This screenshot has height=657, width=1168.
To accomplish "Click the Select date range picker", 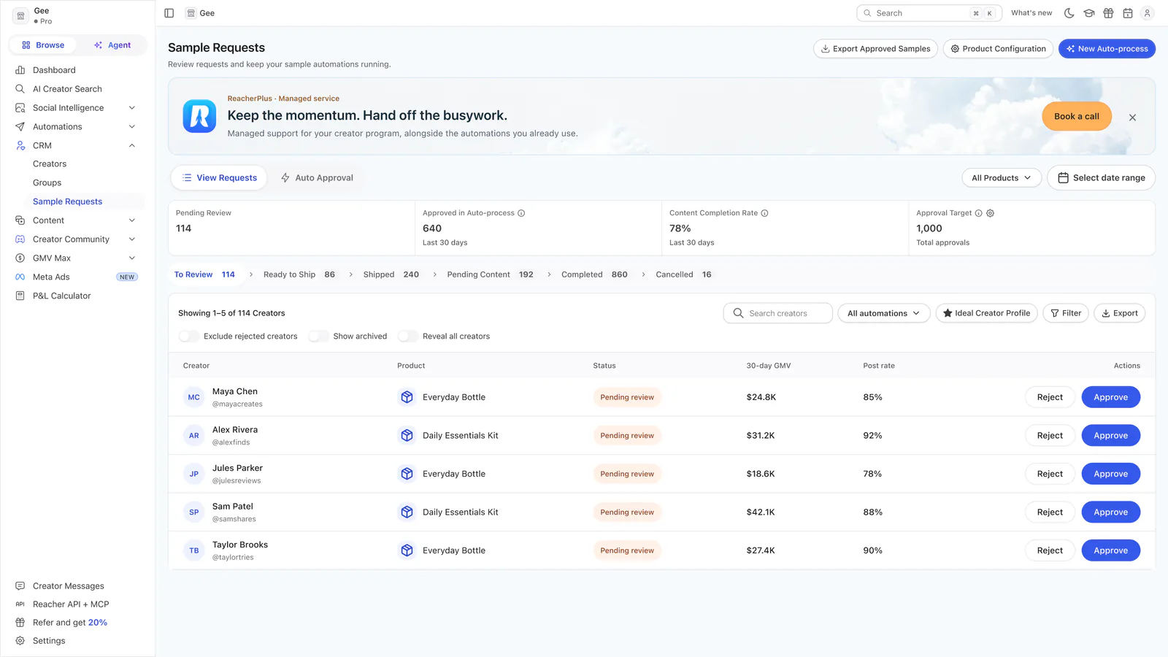I will tap(1101, 178).
